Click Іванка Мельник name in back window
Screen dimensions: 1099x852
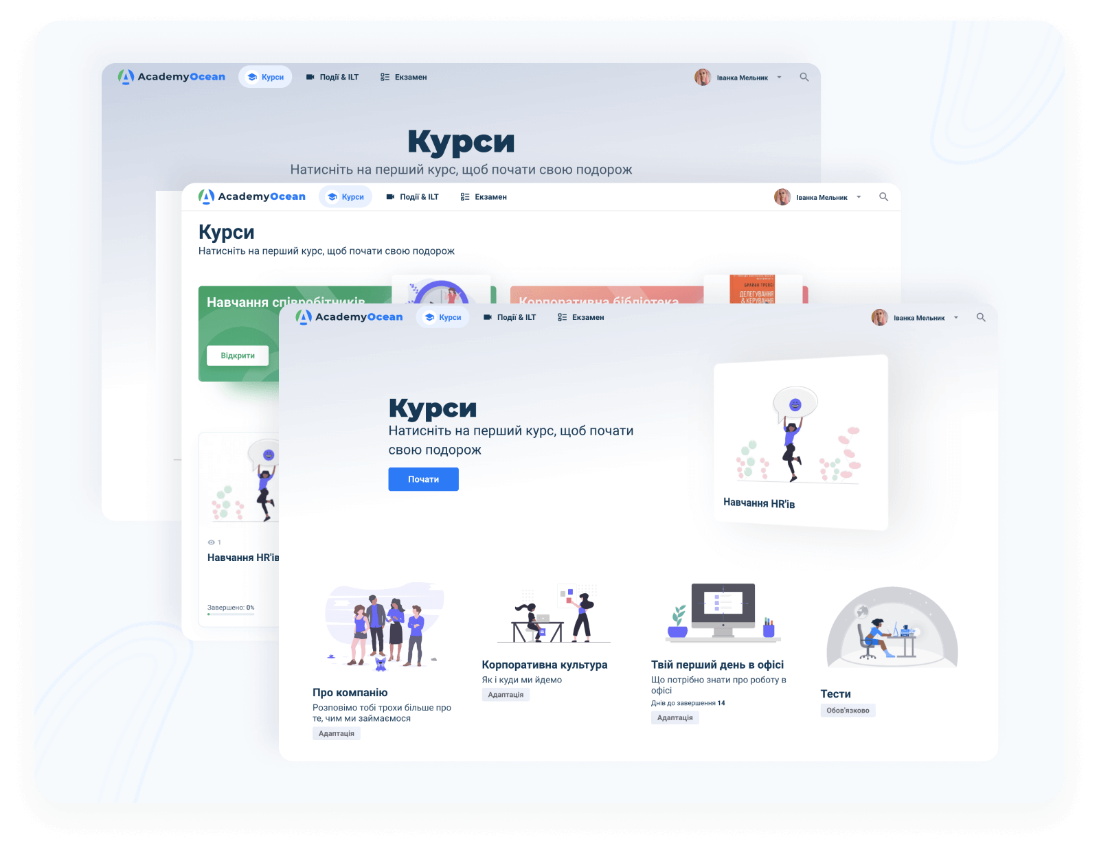click(743, 78)
